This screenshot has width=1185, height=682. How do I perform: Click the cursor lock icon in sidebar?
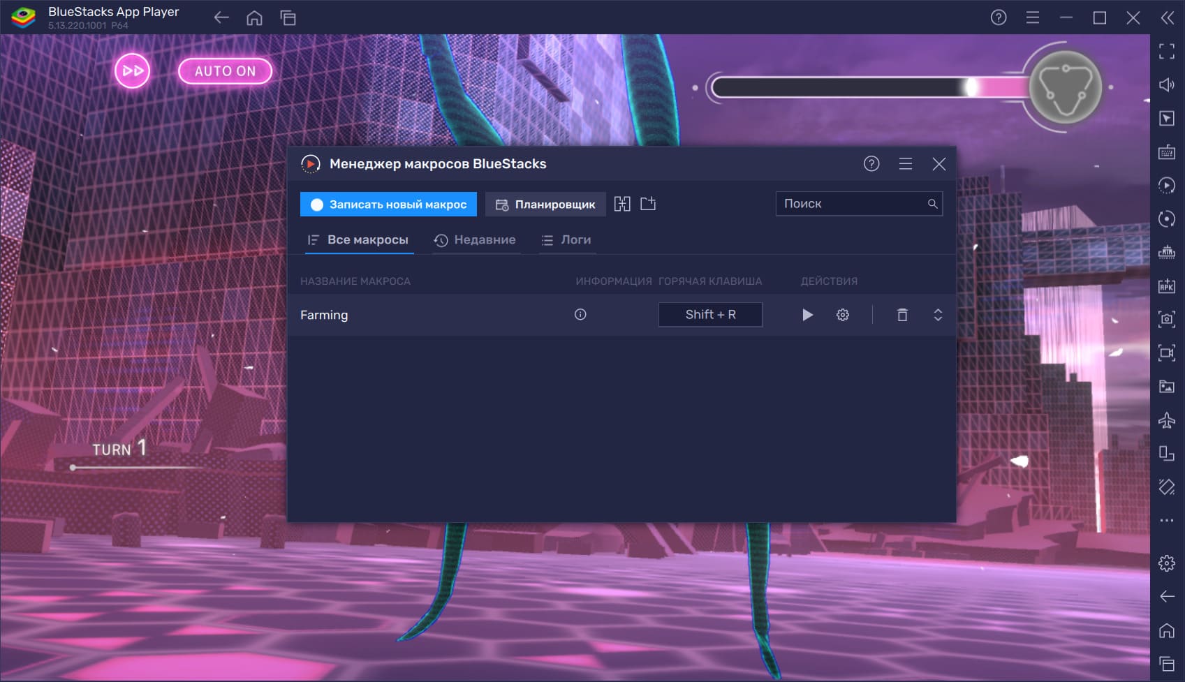1167,118
